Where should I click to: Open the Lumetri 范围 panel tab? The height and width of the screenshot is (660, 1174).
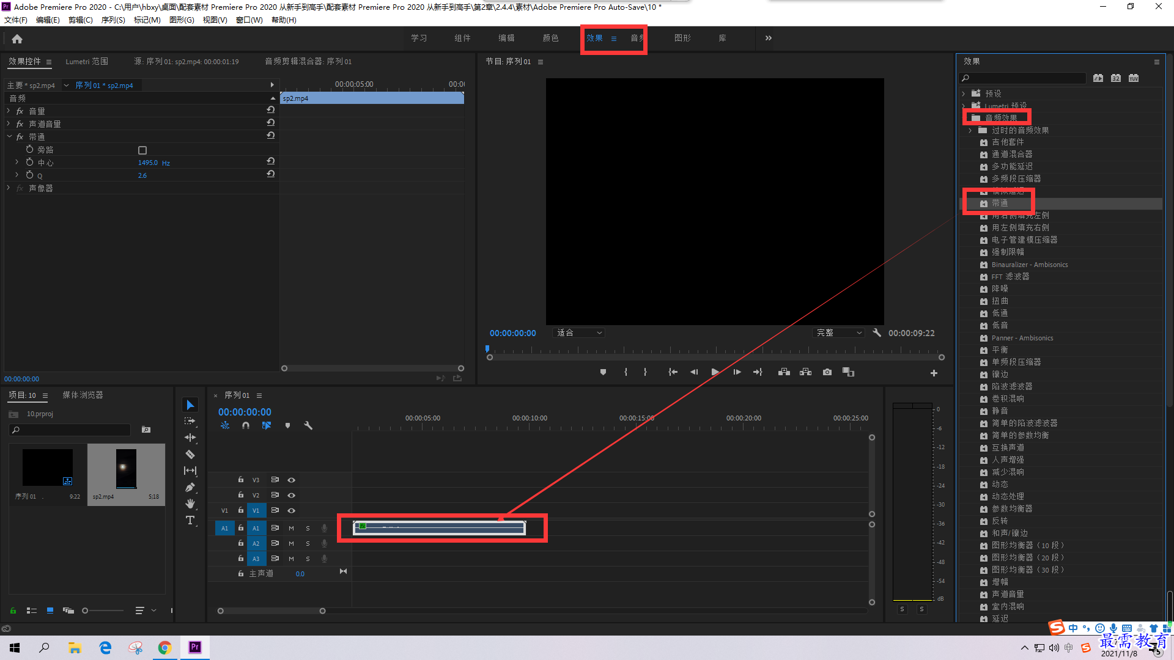coord(87,61)
